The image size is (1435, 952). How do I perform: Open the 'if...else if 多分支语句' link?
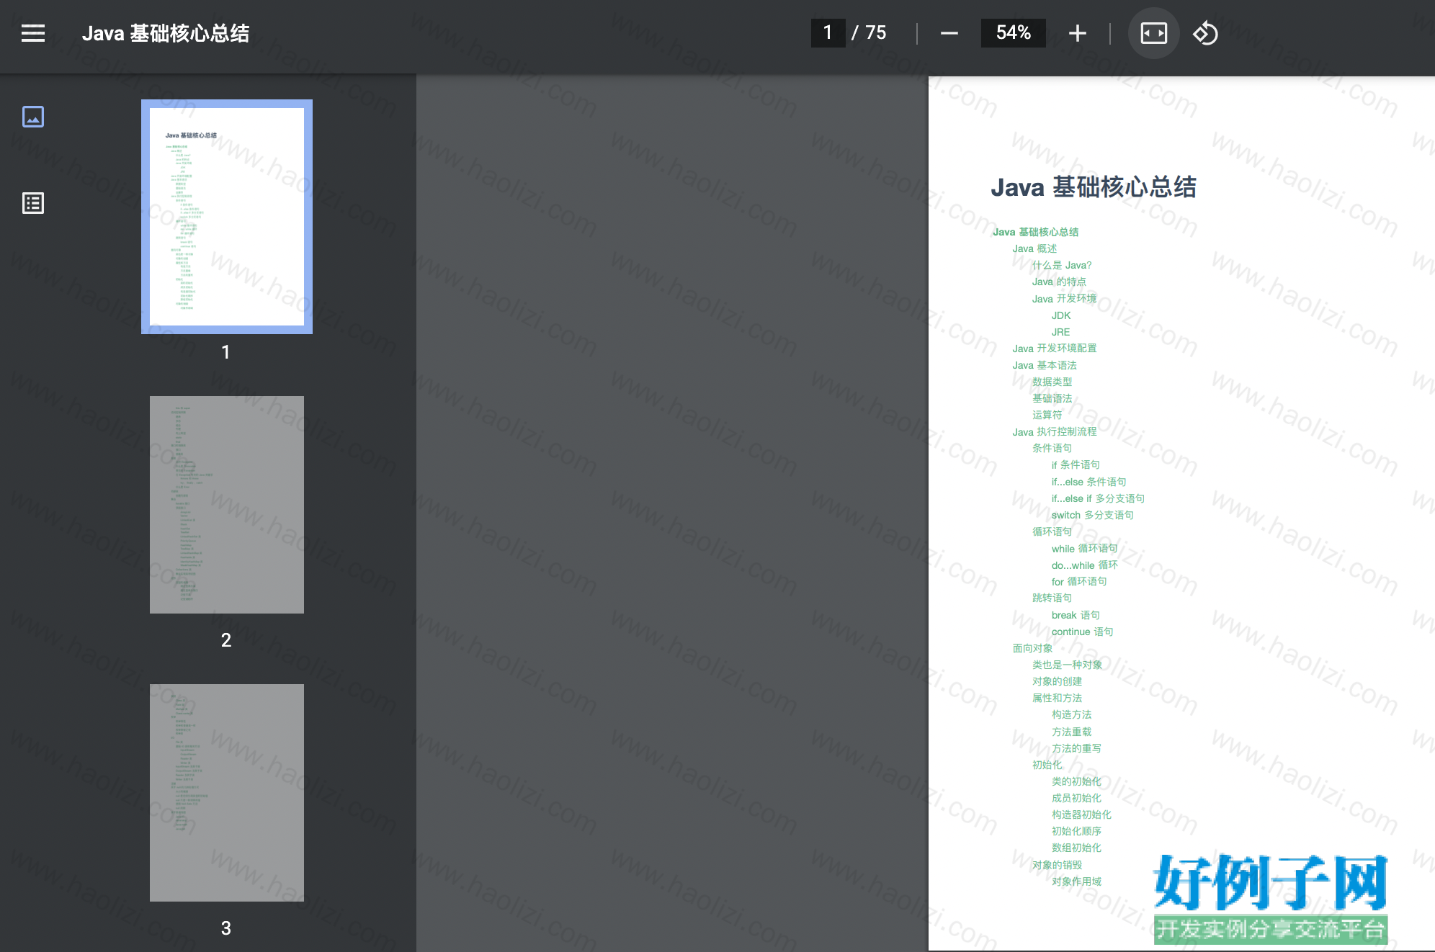tap(1098, 498)
